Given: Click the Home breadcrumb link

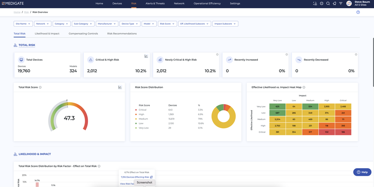Looking at the screenshot, I should 17,12.
